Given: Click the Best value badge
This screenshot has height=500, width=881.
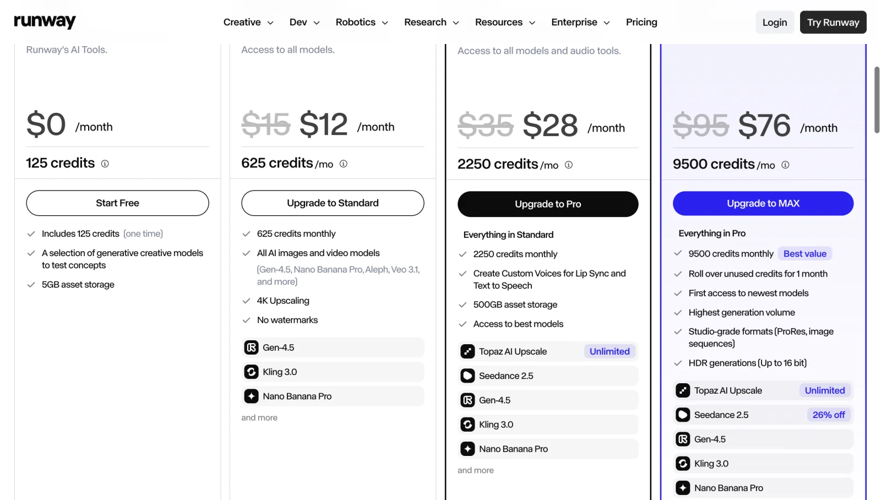Looking at the screenshot, I should [805, 254].
